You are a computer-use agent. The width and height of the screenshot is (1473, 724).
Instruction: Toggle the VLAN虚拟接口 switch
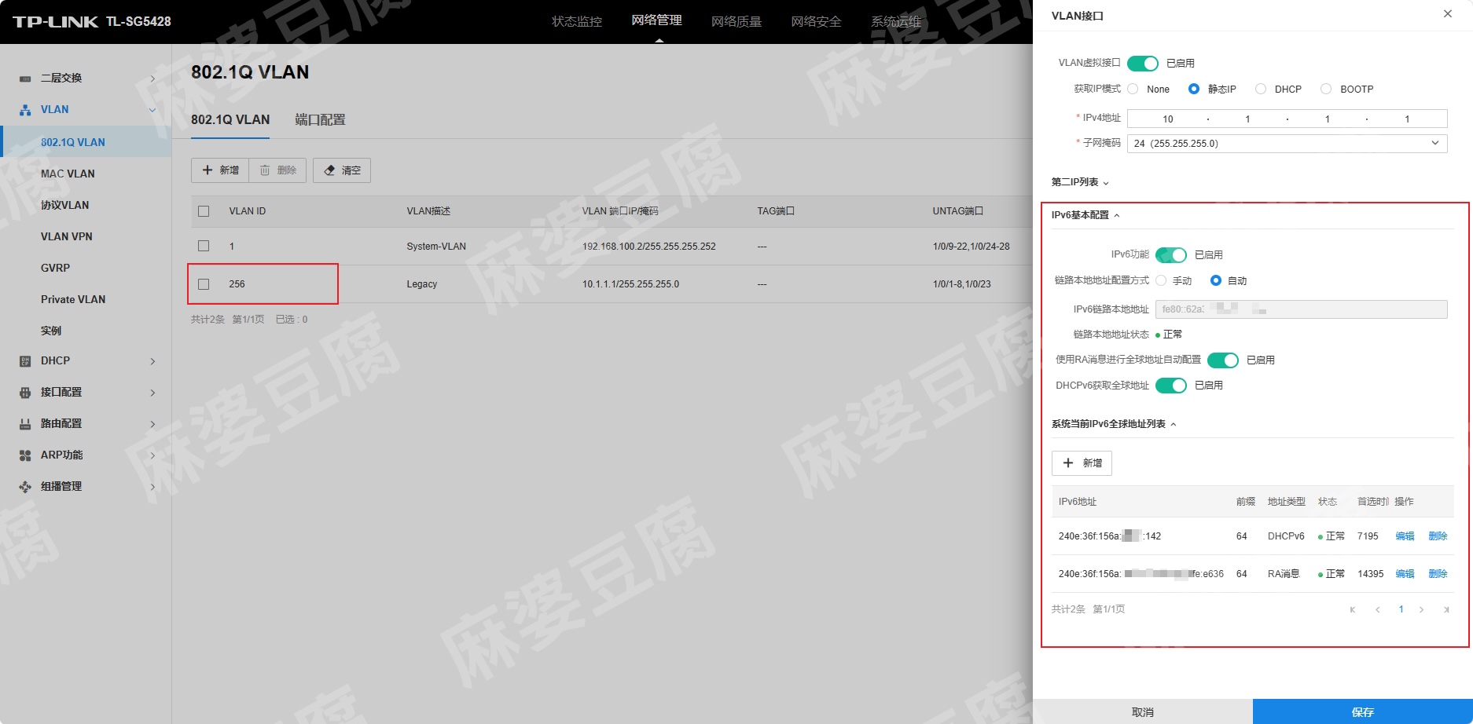[x=1143, y=64]
